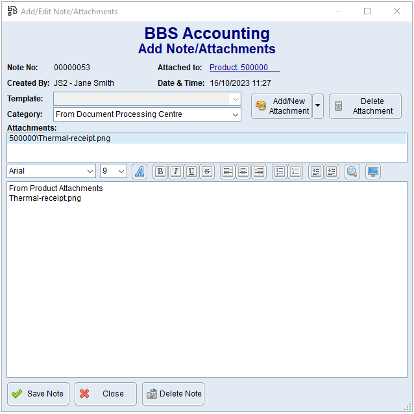
Task: Click the monitor screen icon in toolbar
Action: coord(373,172)
